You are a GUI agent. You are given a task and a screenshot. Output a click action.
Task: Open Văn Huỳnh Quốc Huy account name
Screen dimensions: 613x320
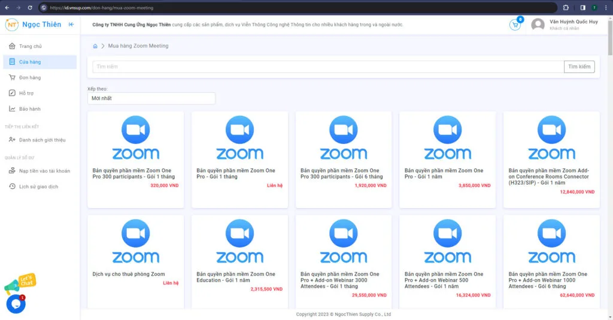click(573, 22)
